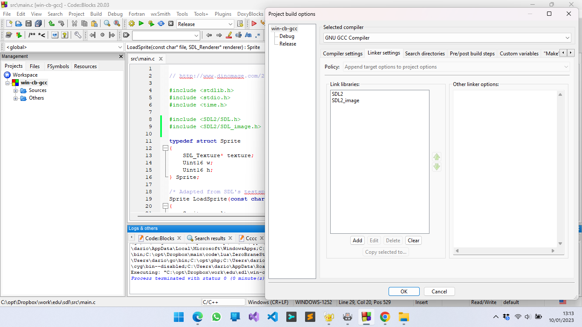Click the Clear libraries button
This screenshot has height=327, width=582.
413,241
